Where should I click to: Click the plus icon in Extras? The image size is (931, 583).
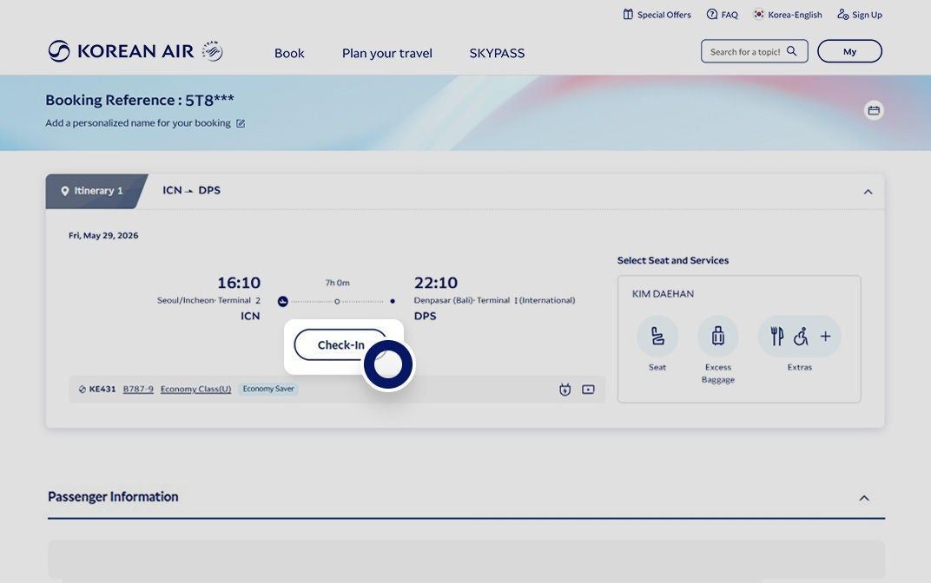825,337
